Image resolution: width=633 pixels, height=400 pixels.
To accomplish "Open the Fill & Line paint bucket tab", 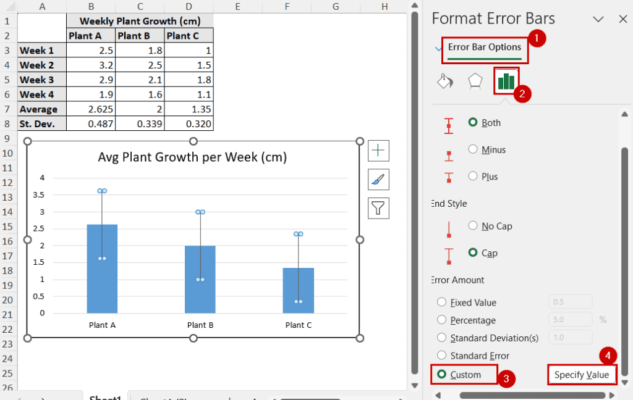I will click(444, 81).
